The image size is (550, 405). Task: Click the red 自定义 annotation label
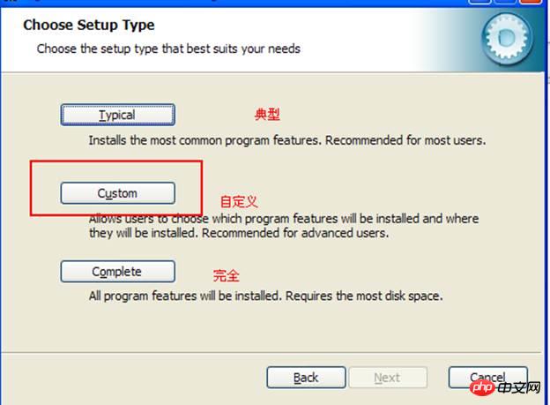(x=239, y=202)
